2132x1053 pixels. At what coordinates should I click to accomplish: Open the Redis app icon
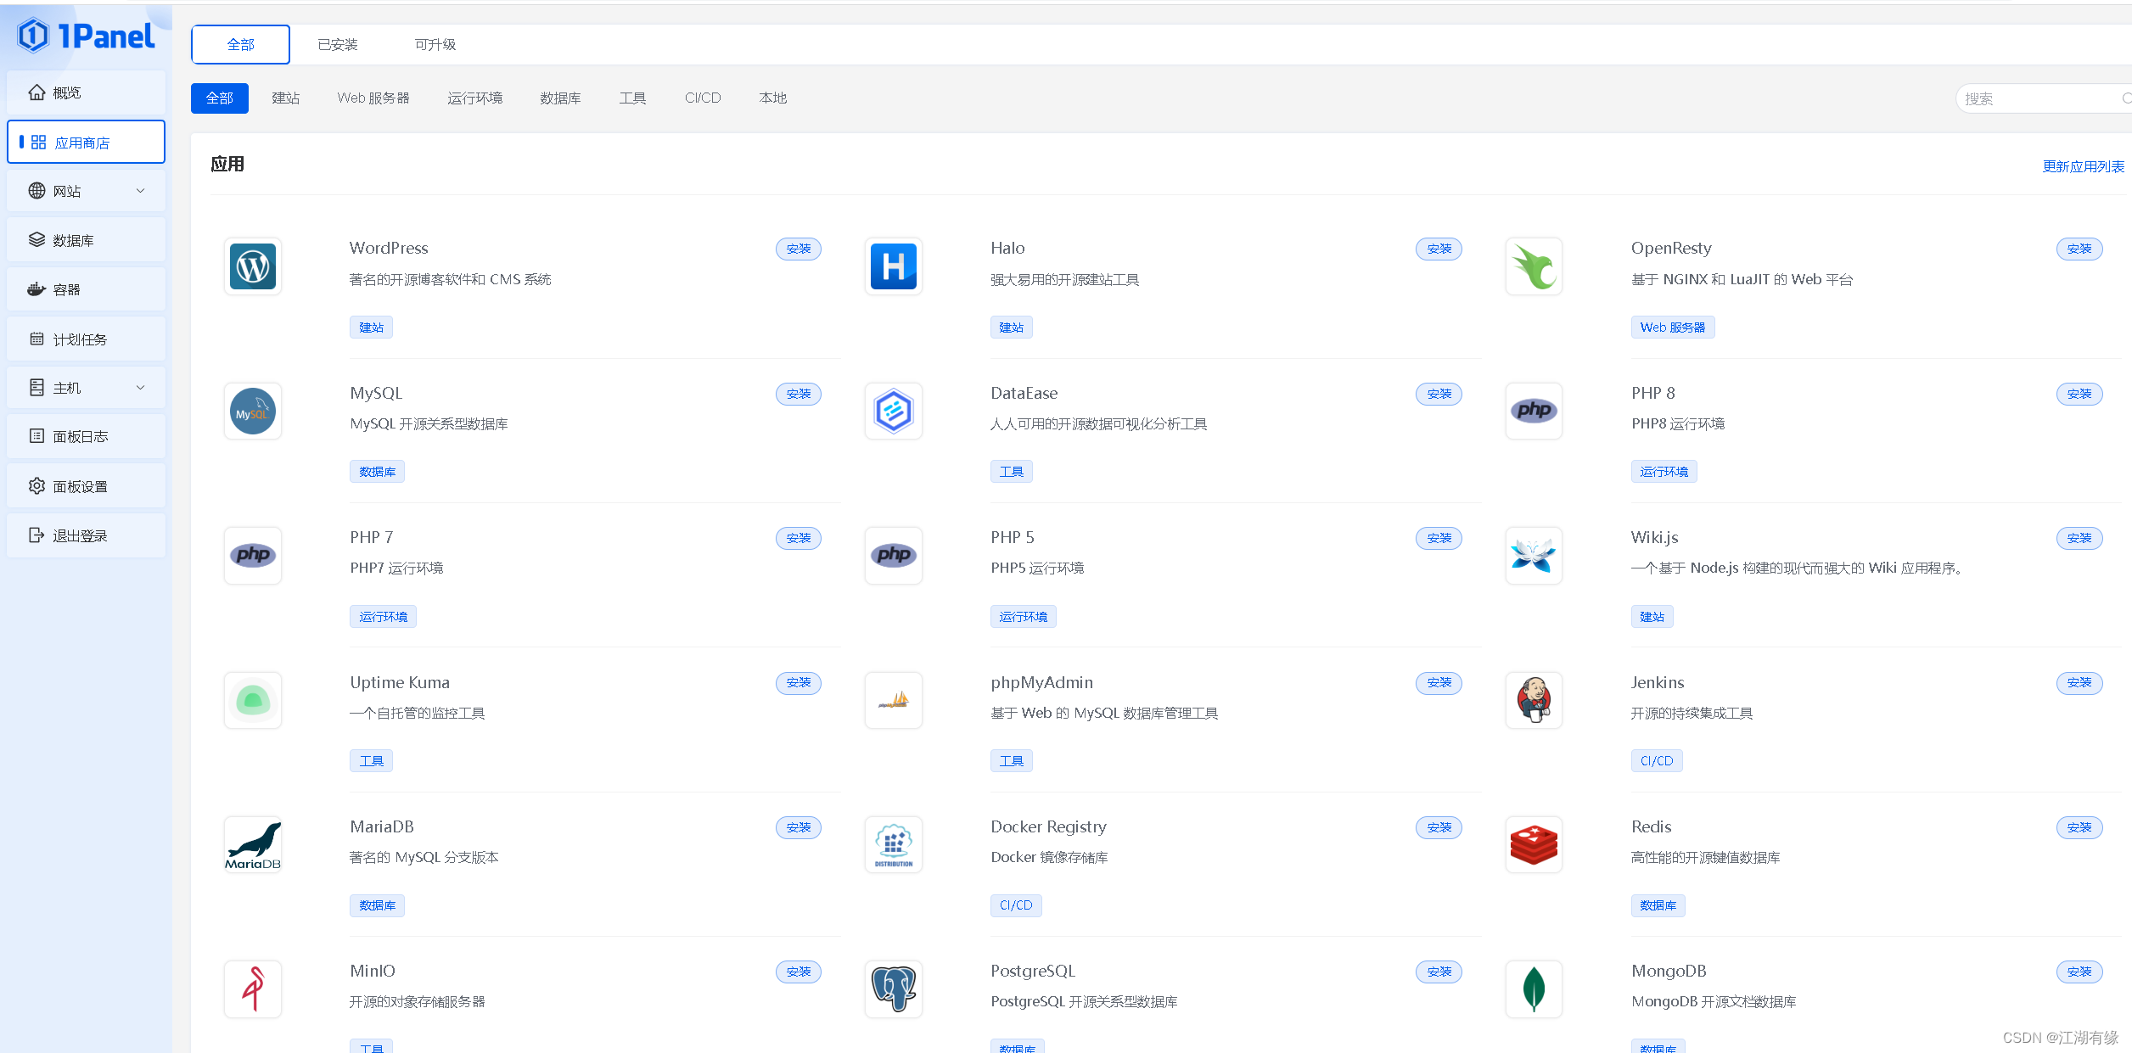1534,844
